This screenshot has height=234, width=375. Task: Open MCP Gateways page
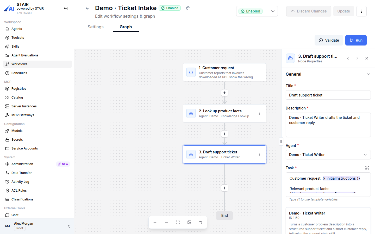tap(37, 115)
